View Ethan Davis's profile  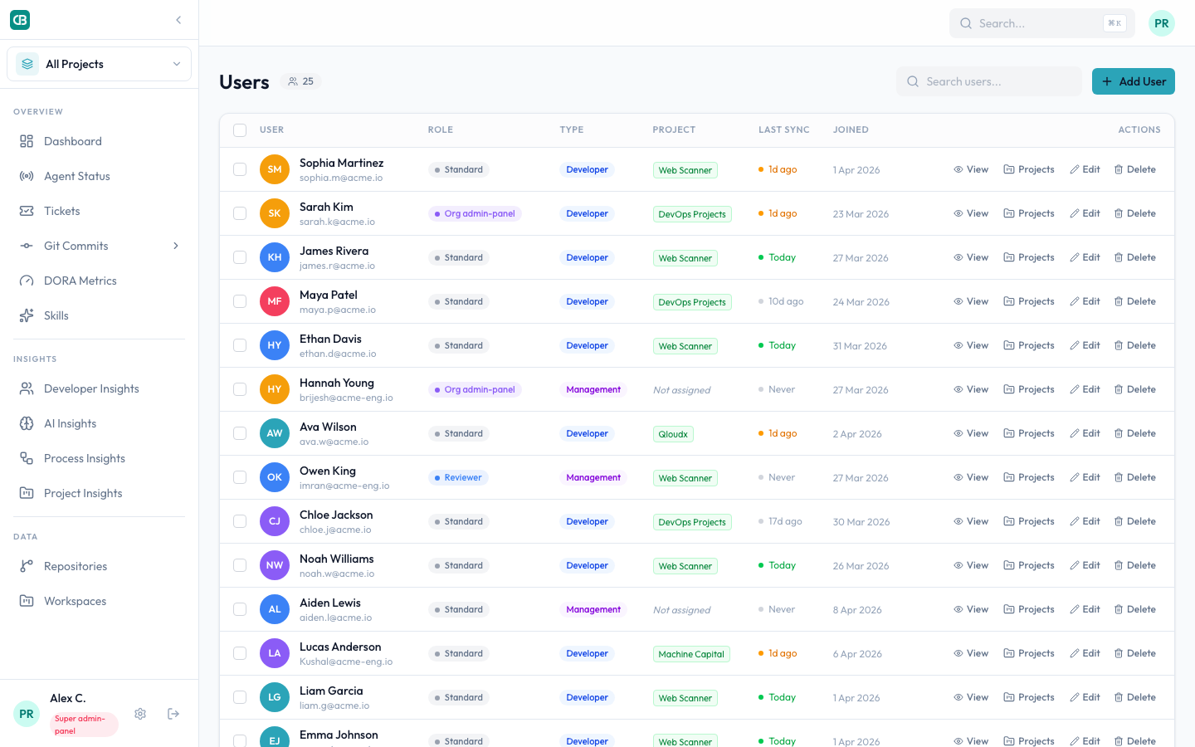(x=971, y=345)
